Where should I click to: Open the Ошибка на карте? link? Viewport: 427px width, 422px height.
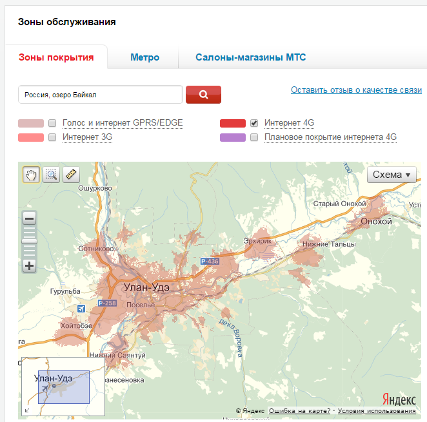click(299, 411)
